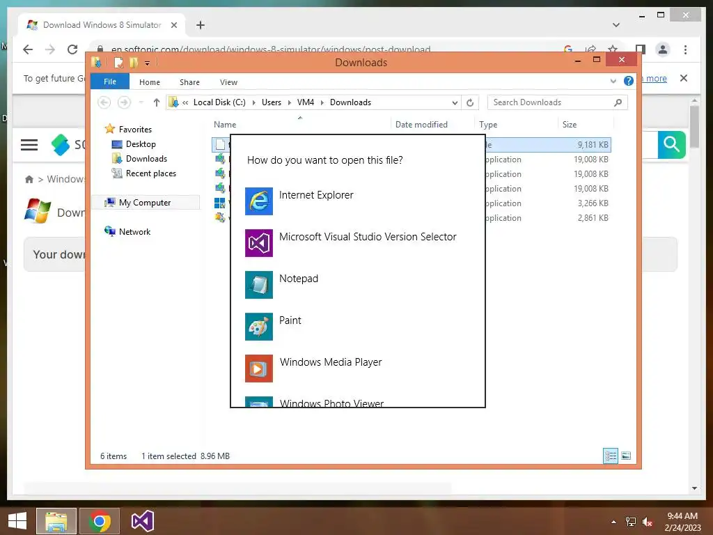Go up one folder level in Explorer
713x535 pixels.
click(157, 102)
